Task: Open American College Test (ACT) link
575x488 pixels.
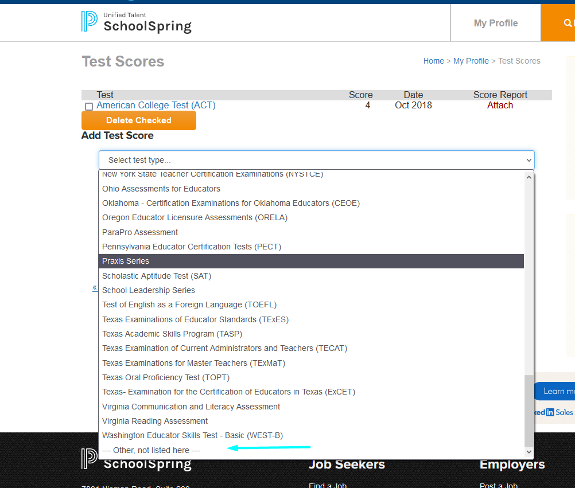Action: (156, 106)
